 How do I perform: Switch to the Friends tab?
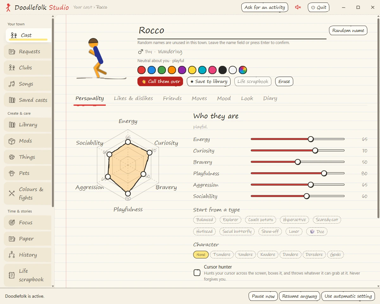coord(172,98)
